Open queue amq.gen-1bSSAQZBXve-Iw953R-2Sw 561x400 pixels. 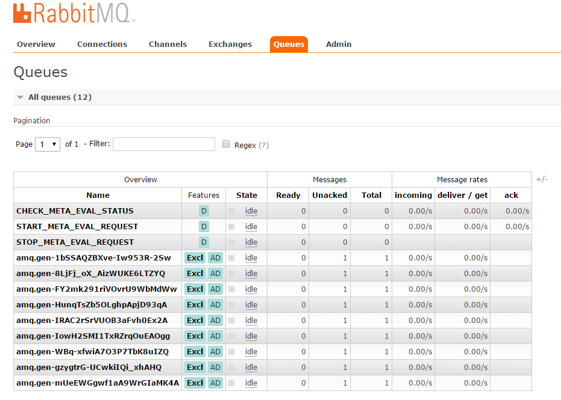(93, 258)
